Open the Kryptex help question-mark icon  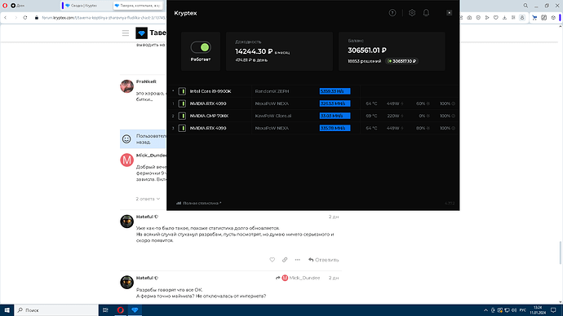[x=392, y=13]
